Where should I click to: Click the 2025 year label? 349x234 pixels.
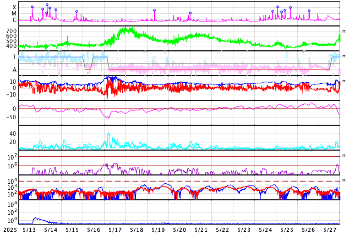(10, 230)
